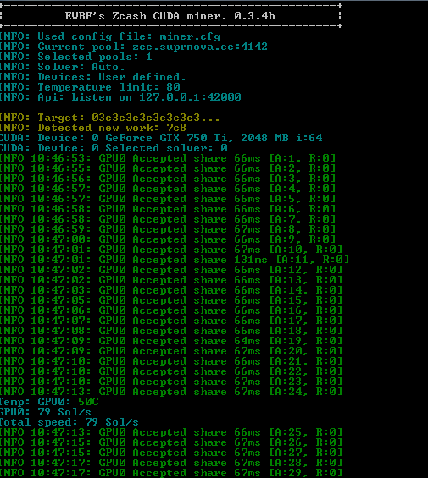Click the 64ms accepted share entry

pos(171,341)
